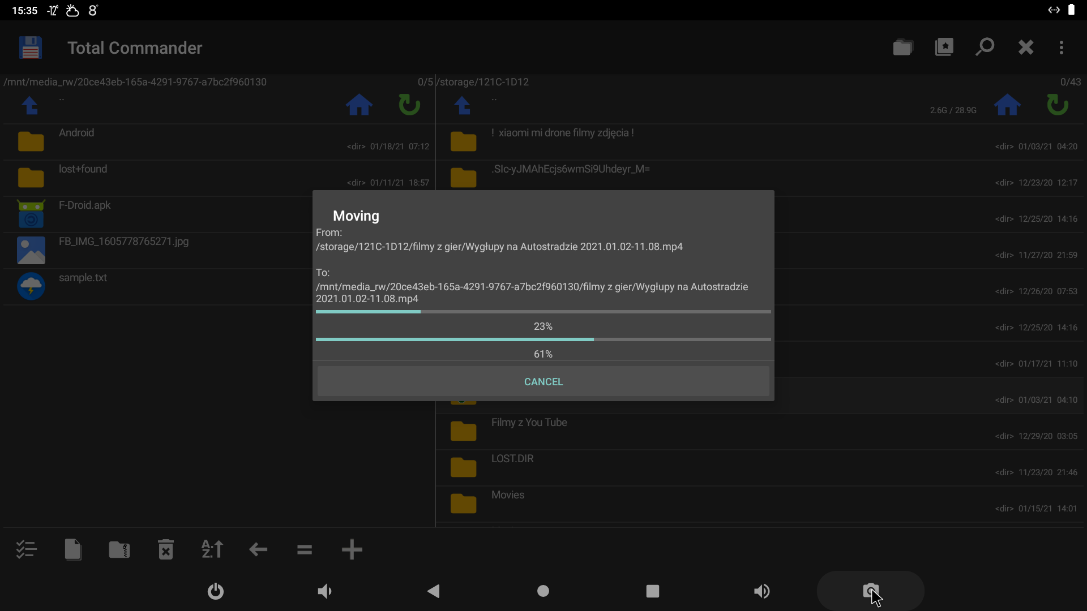Open the .SIc-yJMAhEcjs6wmSi9Uhdeyr_M= folder
Viewport: 1087px width, 611px height.
(x=761, y=178)
